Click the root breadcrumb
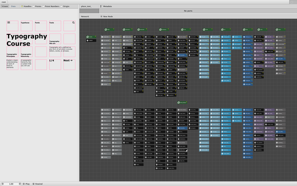This screenshot has width=297, height=186. coord(4,2)
